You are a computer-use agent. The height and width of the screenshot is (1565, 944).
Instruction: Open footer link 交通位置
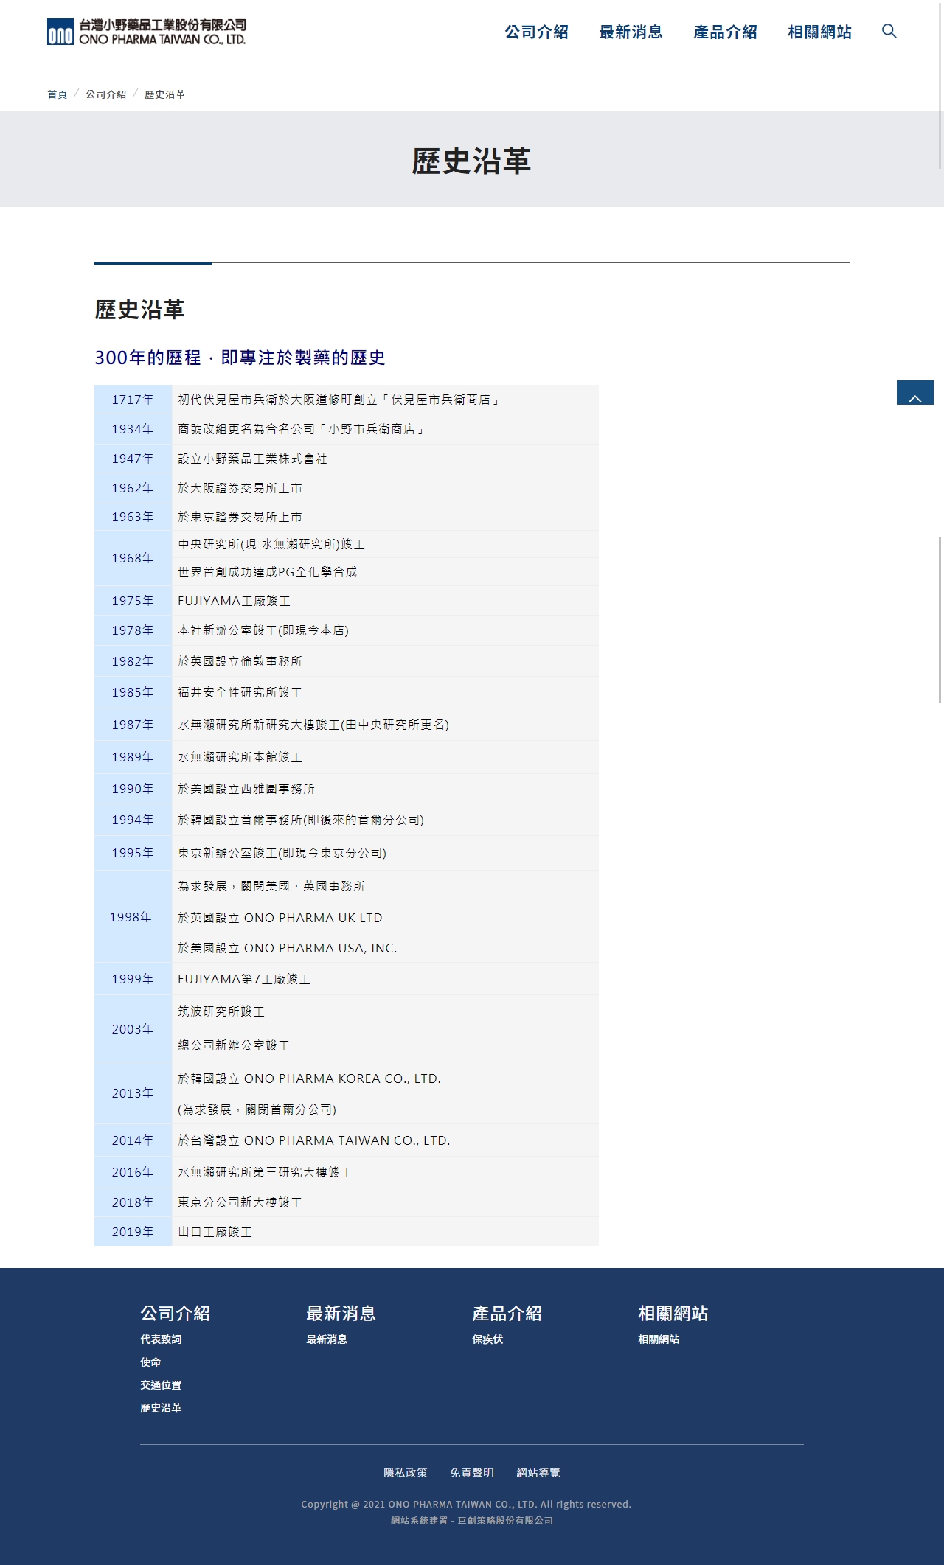(161, 1385)
